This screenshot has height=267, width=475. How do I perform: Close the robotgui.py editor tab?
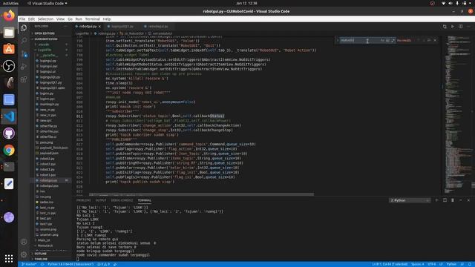click(99, 27)
